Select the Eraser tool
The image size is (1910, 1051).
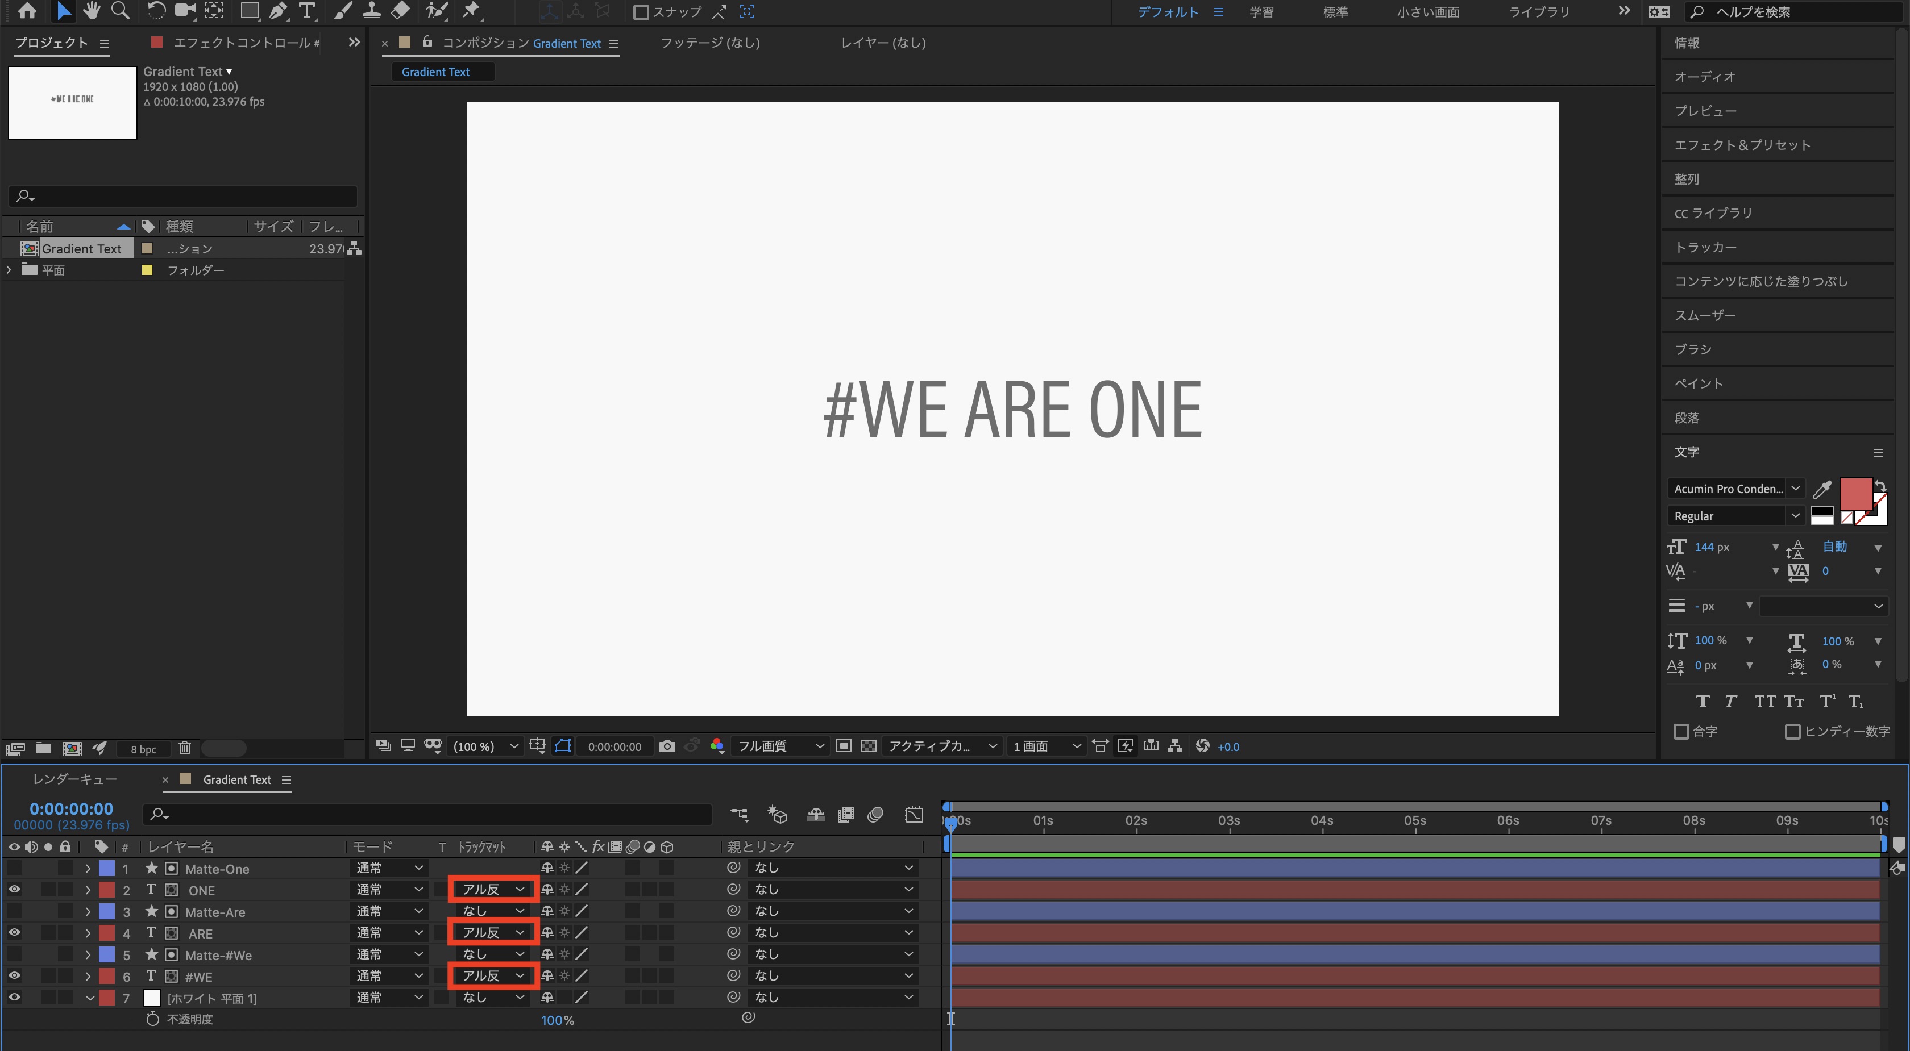400,10
